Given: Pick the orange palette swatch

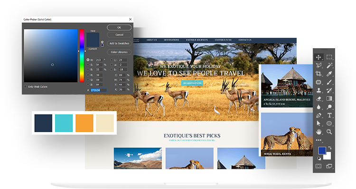Looking at the screenshot, I should [x=84, y=123].
